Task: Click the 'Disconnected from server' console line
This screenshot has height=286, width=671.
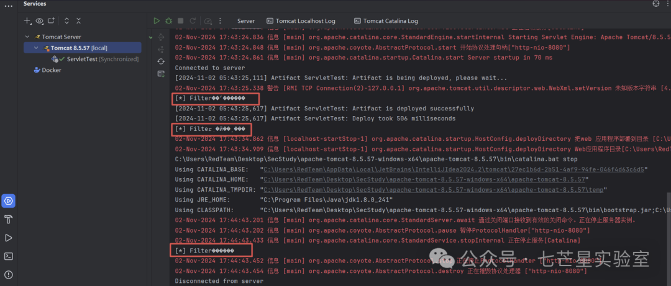Action: pyautogui.click(x=219, y=281)
